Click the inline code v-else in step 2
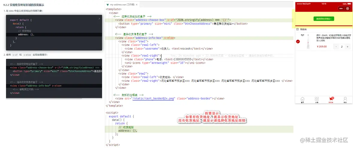Viewport: 353px width, 148px height. pyautogui.click(x=27, y=55)
